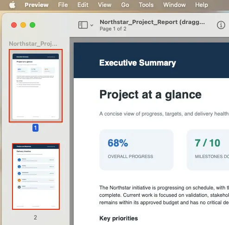Select page 2 thumbnail in sidebar
Viewport: 229px width, 225px height.
pyautogui.click(x=36, y=176)
